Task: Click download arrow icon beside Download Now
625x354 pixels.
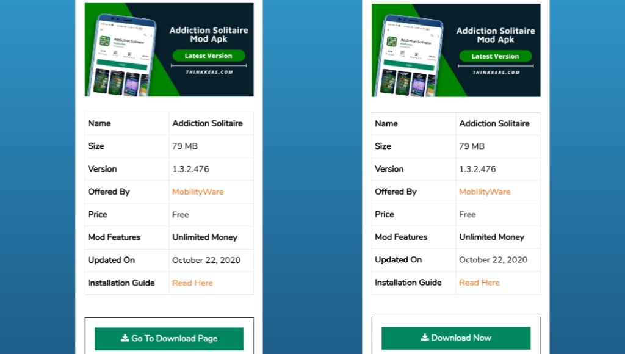Action: (x=425, y=338)
